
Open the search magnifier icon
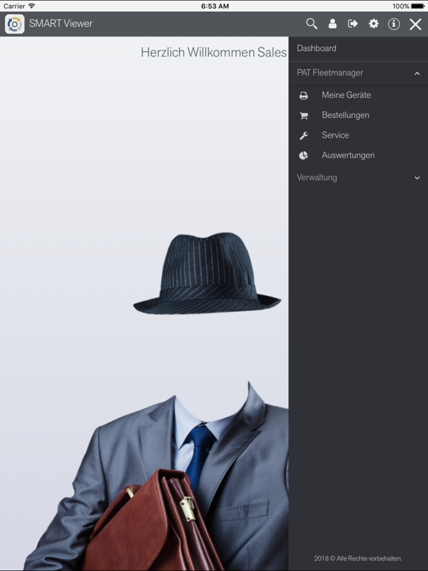pos(311,24)
